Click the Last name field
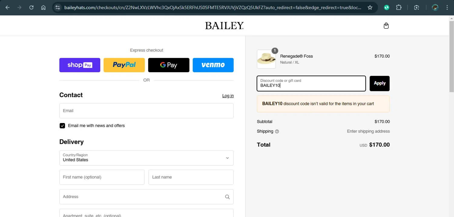This screenshot has height=217, width=454. (x=191, y=177)
